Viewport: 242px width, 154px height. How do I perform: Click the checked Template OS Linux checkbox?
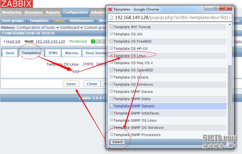click(x=111, y=55)
